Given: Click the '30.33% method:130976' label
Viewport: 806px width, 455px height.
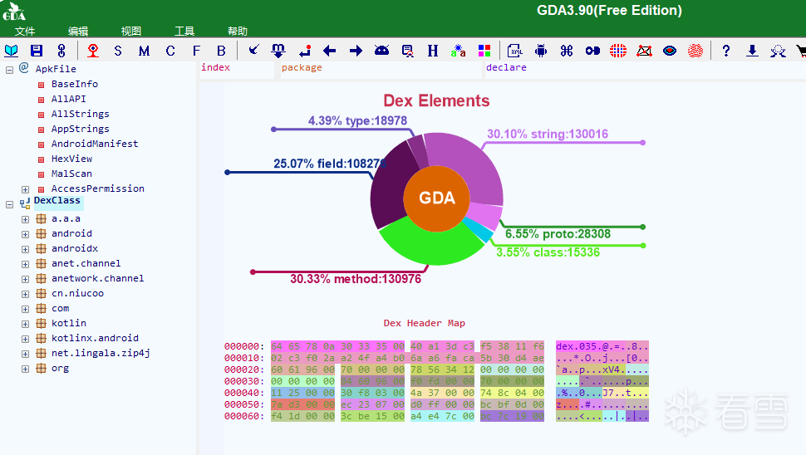Looking at the screenshot, I should [x=356, y=279].
